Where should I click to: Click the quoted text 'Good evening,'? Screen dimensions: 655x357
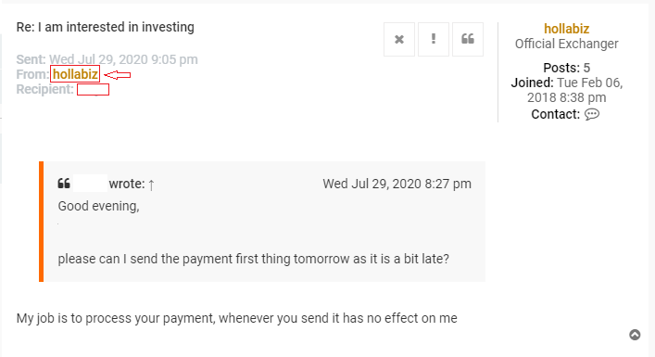98,206
